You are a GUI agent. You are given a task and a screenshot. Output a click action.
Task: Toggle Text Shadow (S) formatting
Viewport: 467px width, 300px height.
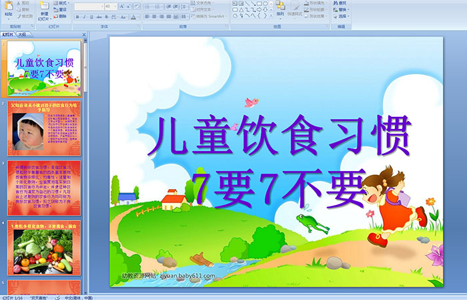click(106, 17)
